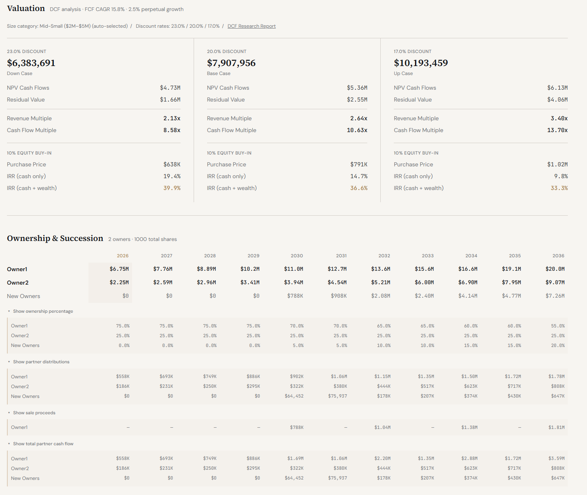
Task: Select the Base Case value $7,907,956
Action: pos(231,63)
